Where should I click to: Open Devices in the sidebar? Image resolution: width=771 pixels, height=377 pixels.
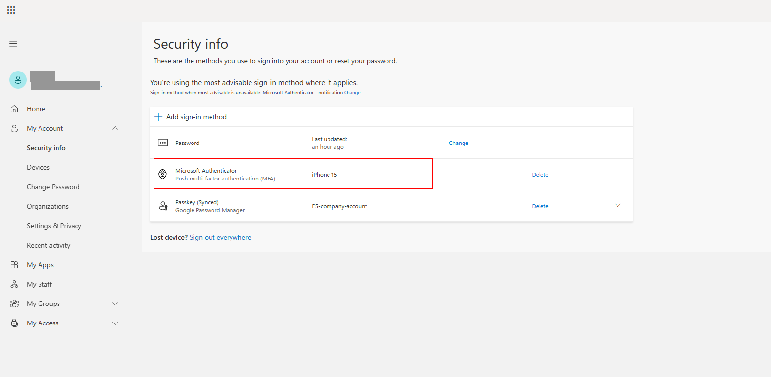point(38,167)
